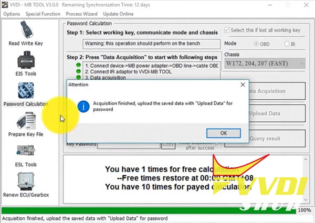Open EIS Tools module icon
315x223 pixels.
26,60
